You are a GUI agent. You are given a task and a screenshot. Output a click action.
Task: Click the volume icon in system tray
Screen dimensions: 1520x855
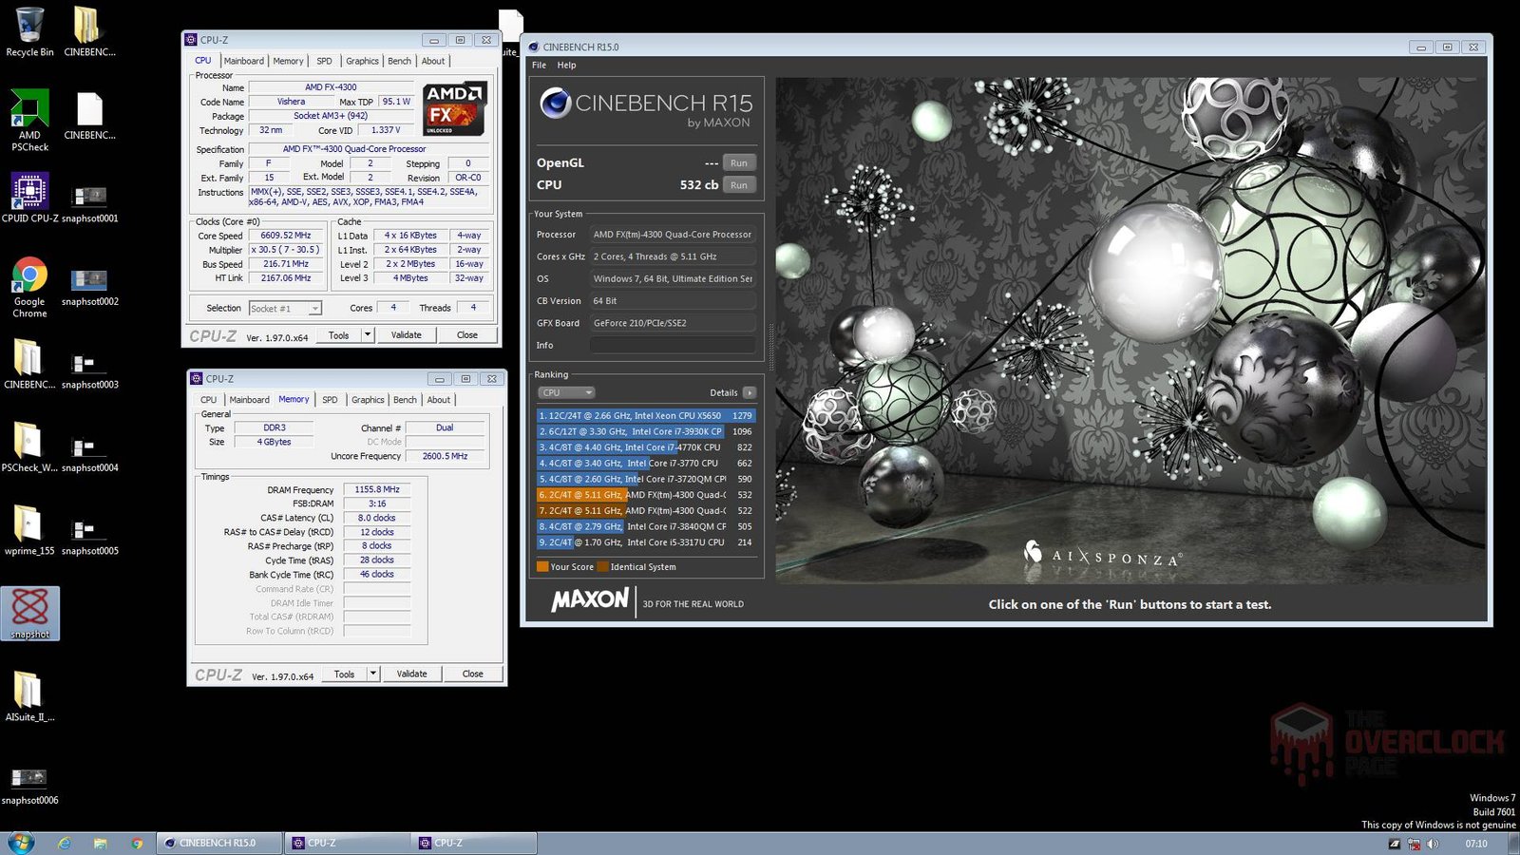point(1433,844)
